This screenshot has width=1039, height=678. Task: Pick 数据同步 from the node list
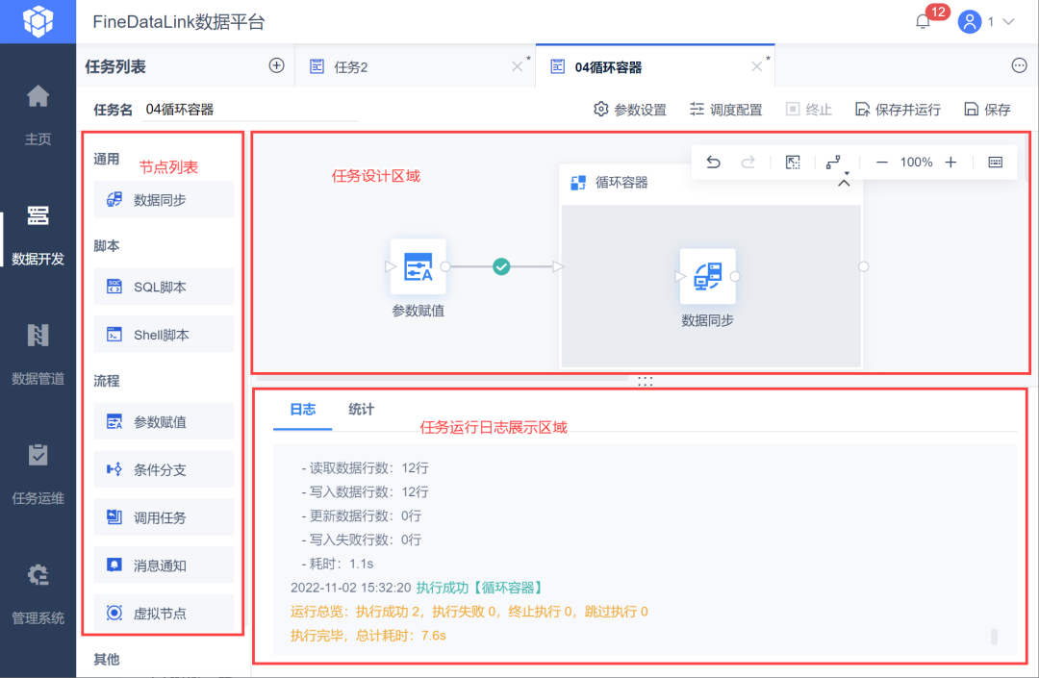coord(164,199)
